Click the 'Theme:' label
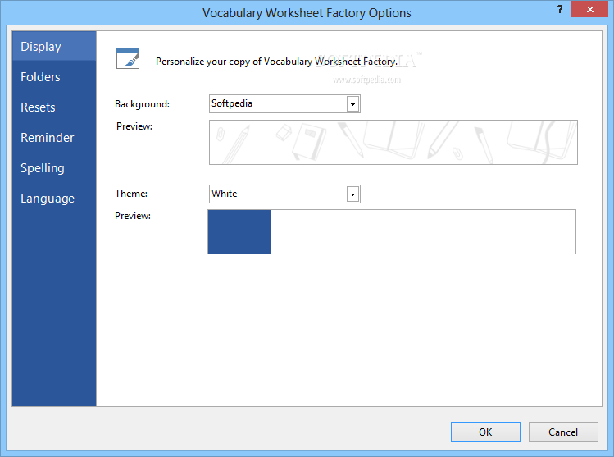 131,194
